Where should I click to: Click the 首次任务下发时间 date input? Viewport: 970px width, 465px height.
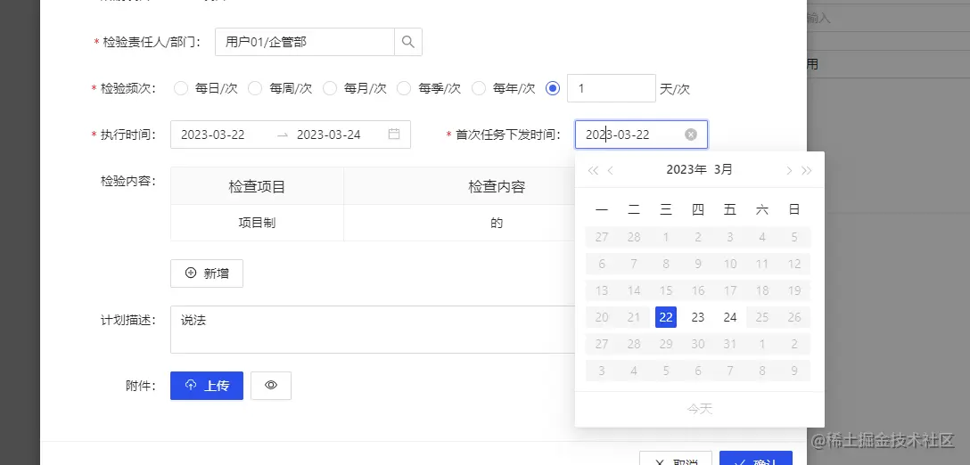click(641, 135)
